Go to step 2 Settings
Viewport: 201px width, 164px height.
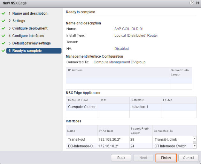point(17,21)
